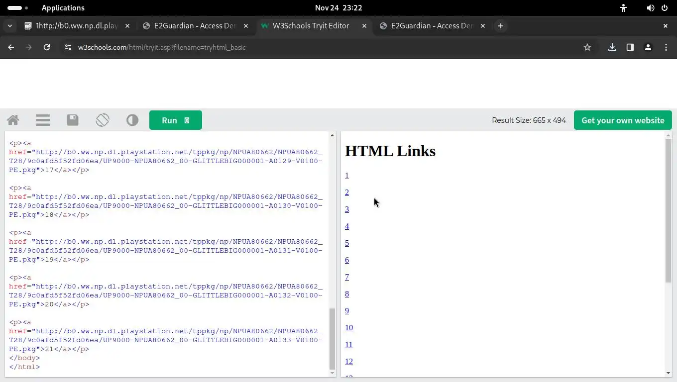677x382 pixels.
Task: Run the HTML code
Action: [x=176, y=120]
